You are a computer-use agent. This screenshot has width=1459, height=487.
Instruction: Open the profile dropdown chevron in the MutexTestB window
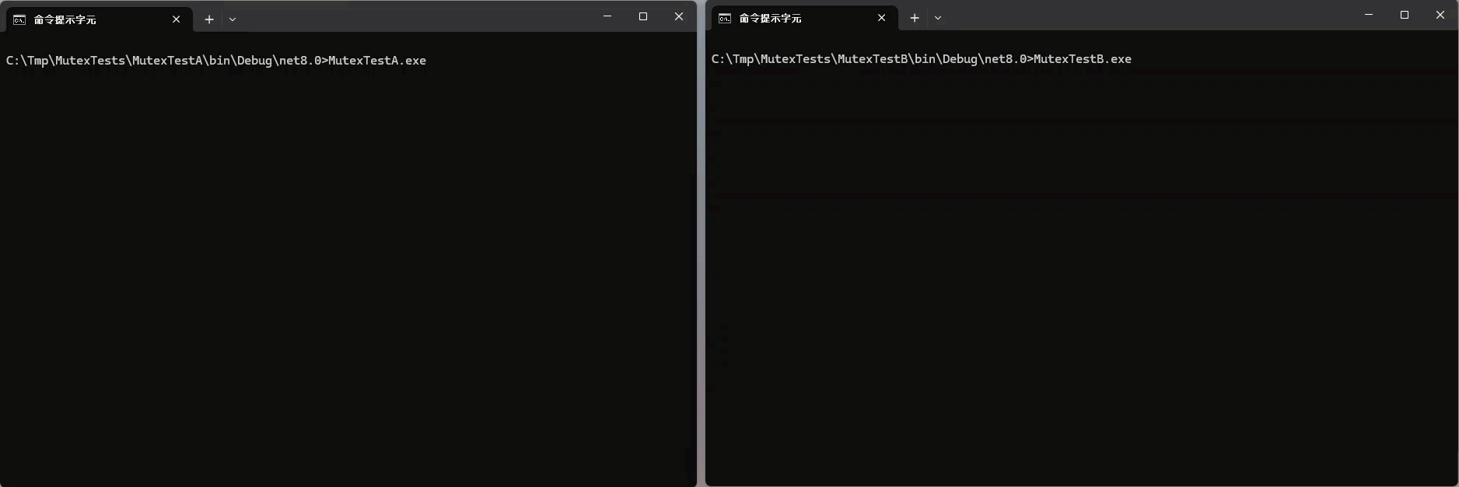(x=938, y=18)
